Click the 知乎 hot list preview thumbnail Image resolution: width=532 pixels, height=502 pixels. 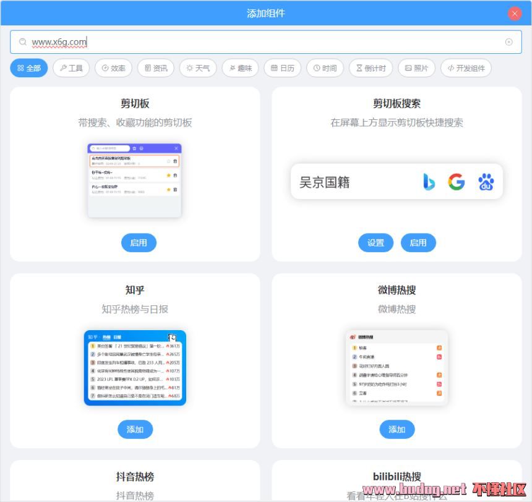135,368
